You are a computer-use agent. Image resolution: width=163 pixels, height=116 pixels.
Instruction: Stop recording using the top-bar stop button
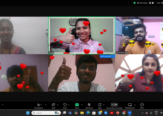(x=153, y=3)
